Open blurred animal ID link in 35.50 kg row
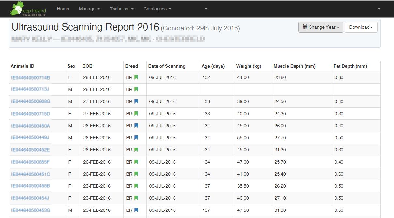This screenshot has width=394, height=218. 30,186
